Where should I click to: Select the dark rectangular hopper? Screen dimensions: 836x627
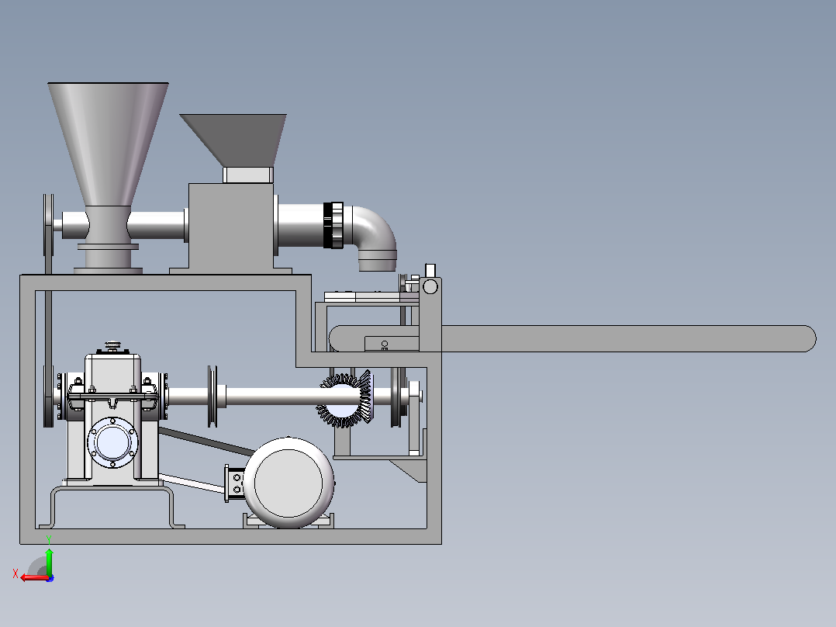[x=234, y=140]
